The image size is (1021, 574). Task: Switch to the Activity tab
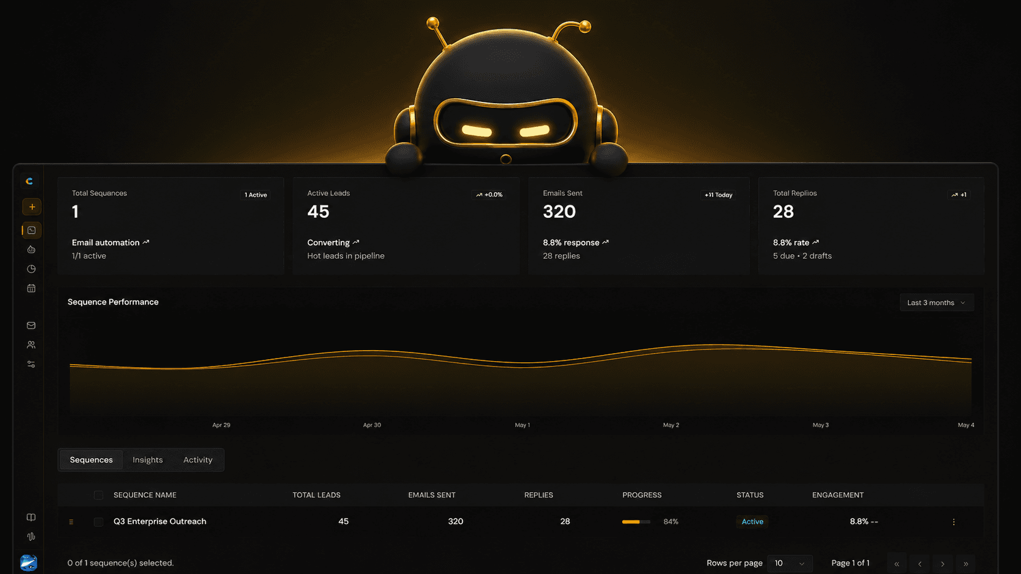[198, 460]
